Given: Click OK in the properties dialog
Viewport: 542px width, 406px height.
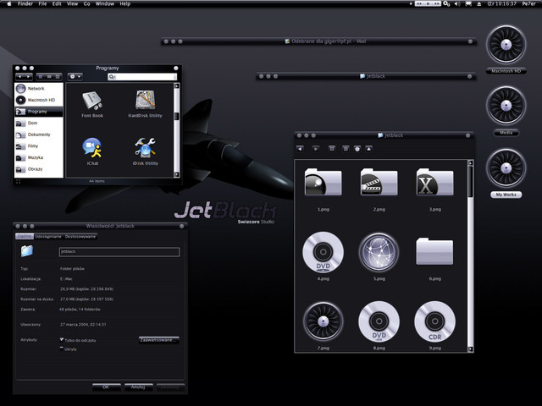Looking at the screenshot, I should pyautogui.click(x=107, y=387).
